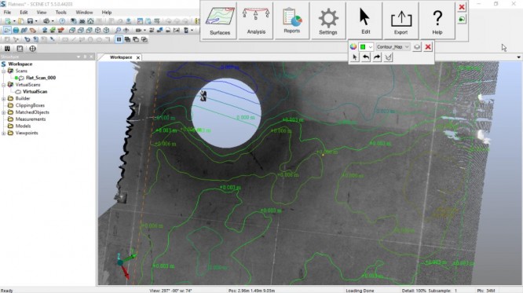Open the Window menu
The width and height of the screenshot is (523, 293).
[x=84, y=13]
